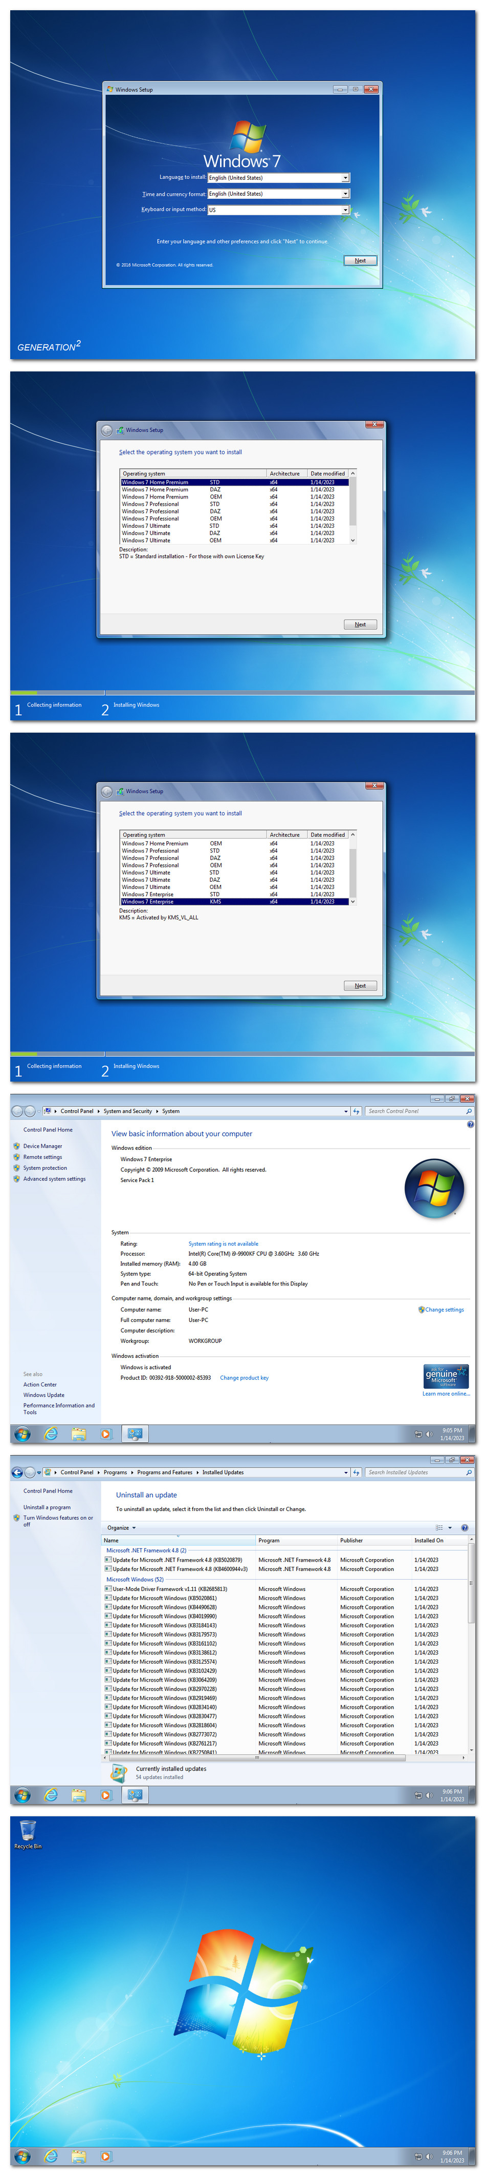Click the volume tray icon beside 9:05 PM
The image size is (486, 2176).
429,1434
